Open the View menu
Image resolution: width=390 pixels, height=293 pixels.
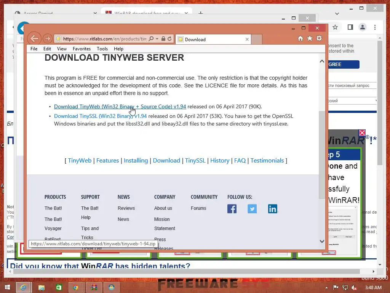[x=62, y=49]
